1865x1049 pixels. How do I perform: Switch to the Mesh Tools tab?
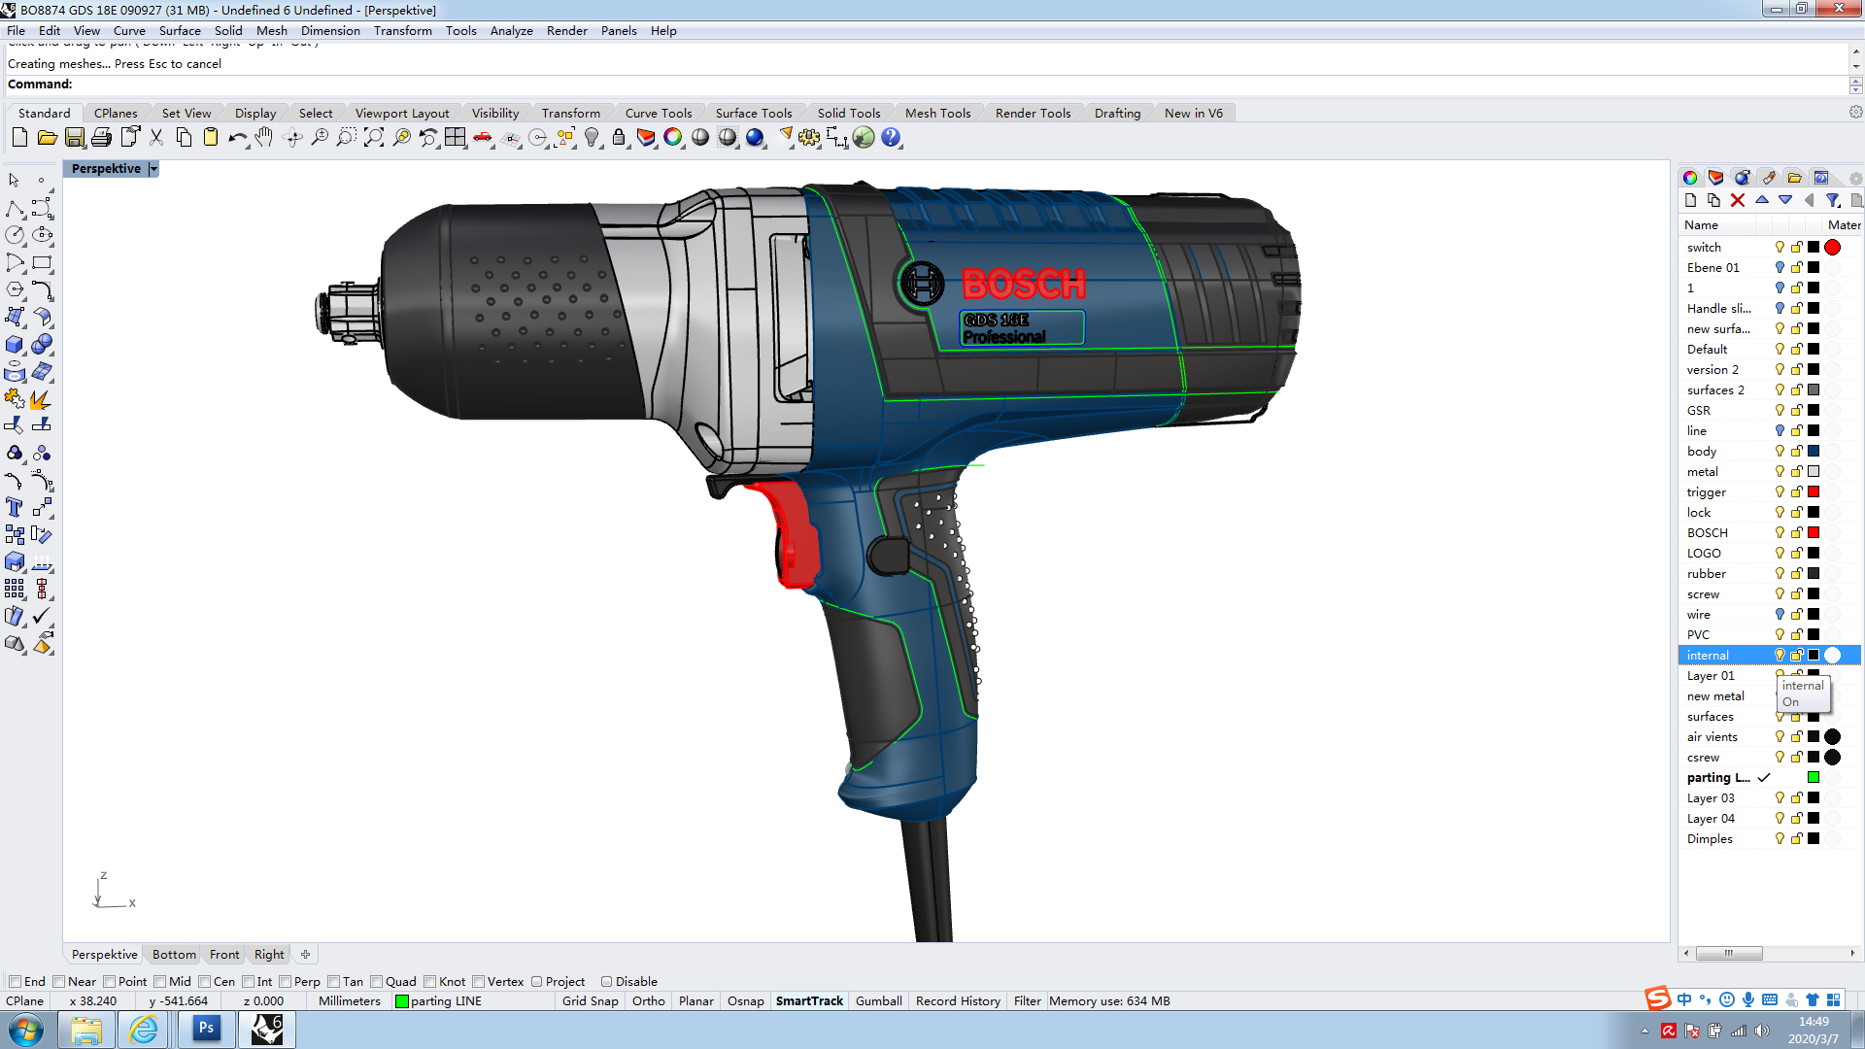click(937, 114)
